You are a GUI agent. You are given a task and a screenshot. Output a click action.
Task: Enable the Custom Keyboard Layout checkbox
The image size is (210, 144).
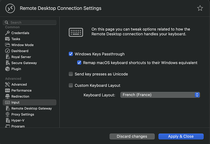tap(71, 86)
